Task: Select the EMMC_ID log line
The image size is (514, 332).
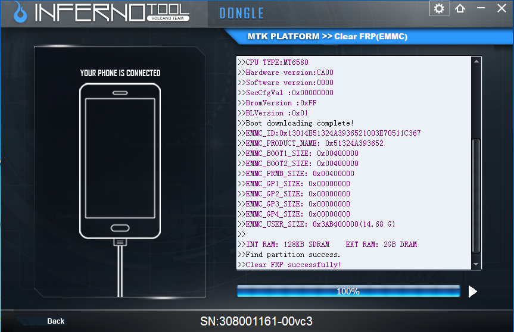Action: (x=329, y=133)
